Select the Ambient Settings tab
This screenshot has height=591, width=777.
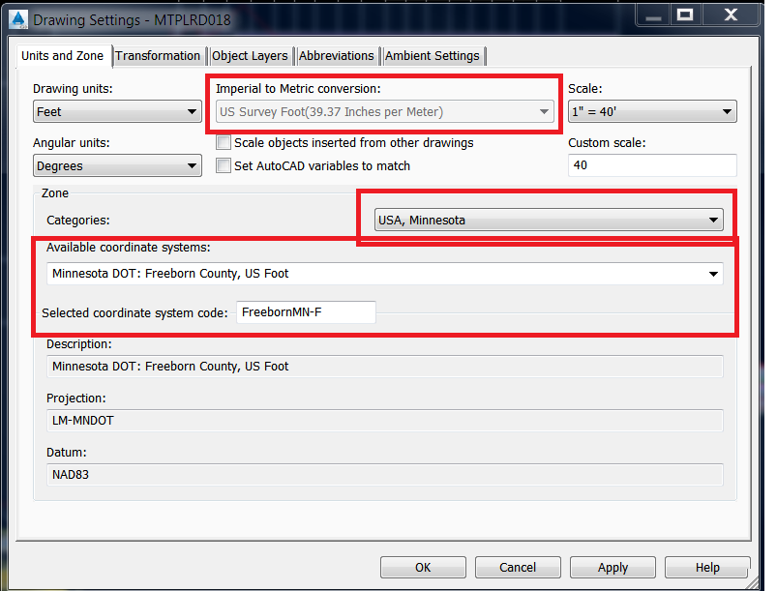433,56
